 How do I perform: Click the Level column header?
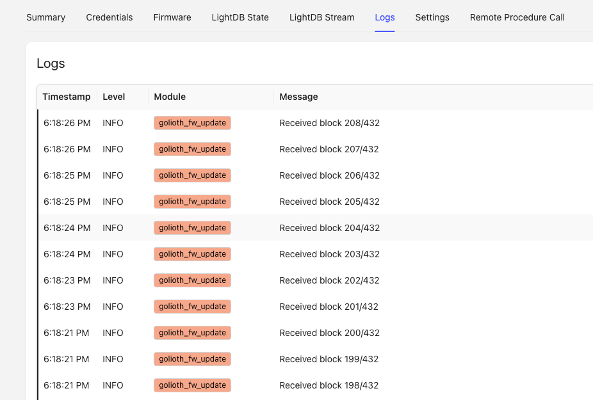click(x=114, y=97)
